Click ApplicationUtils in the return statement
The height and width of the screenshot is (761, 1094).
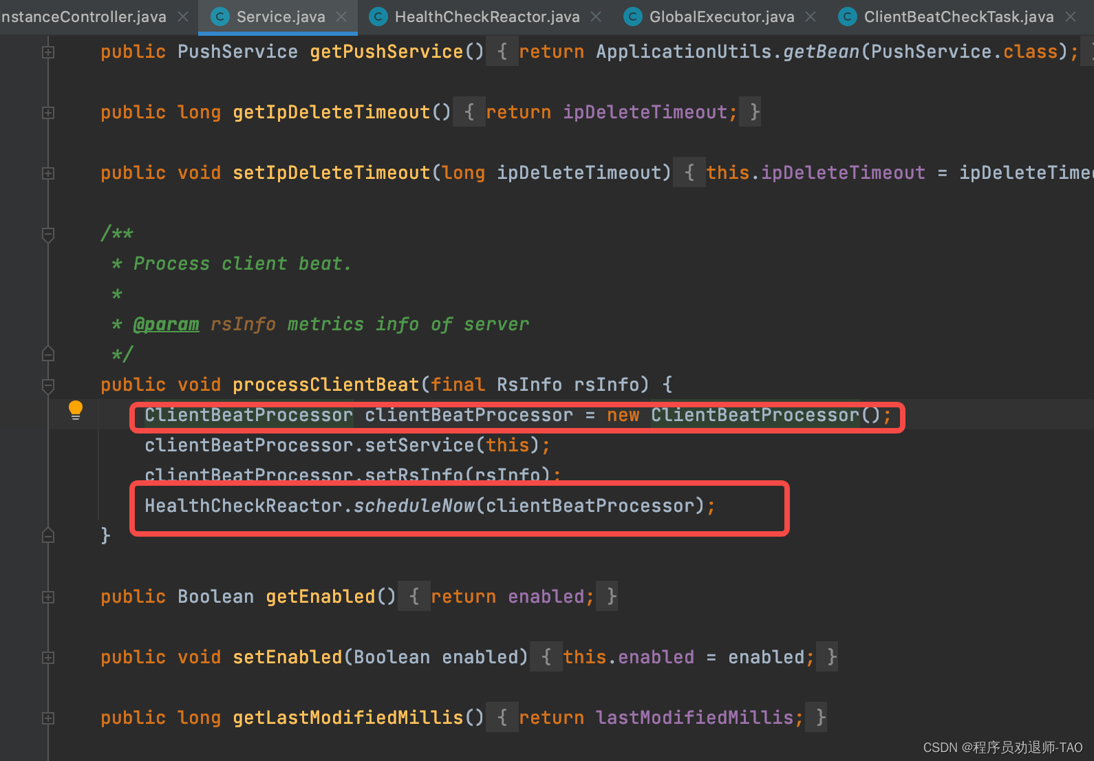(684, 52)
